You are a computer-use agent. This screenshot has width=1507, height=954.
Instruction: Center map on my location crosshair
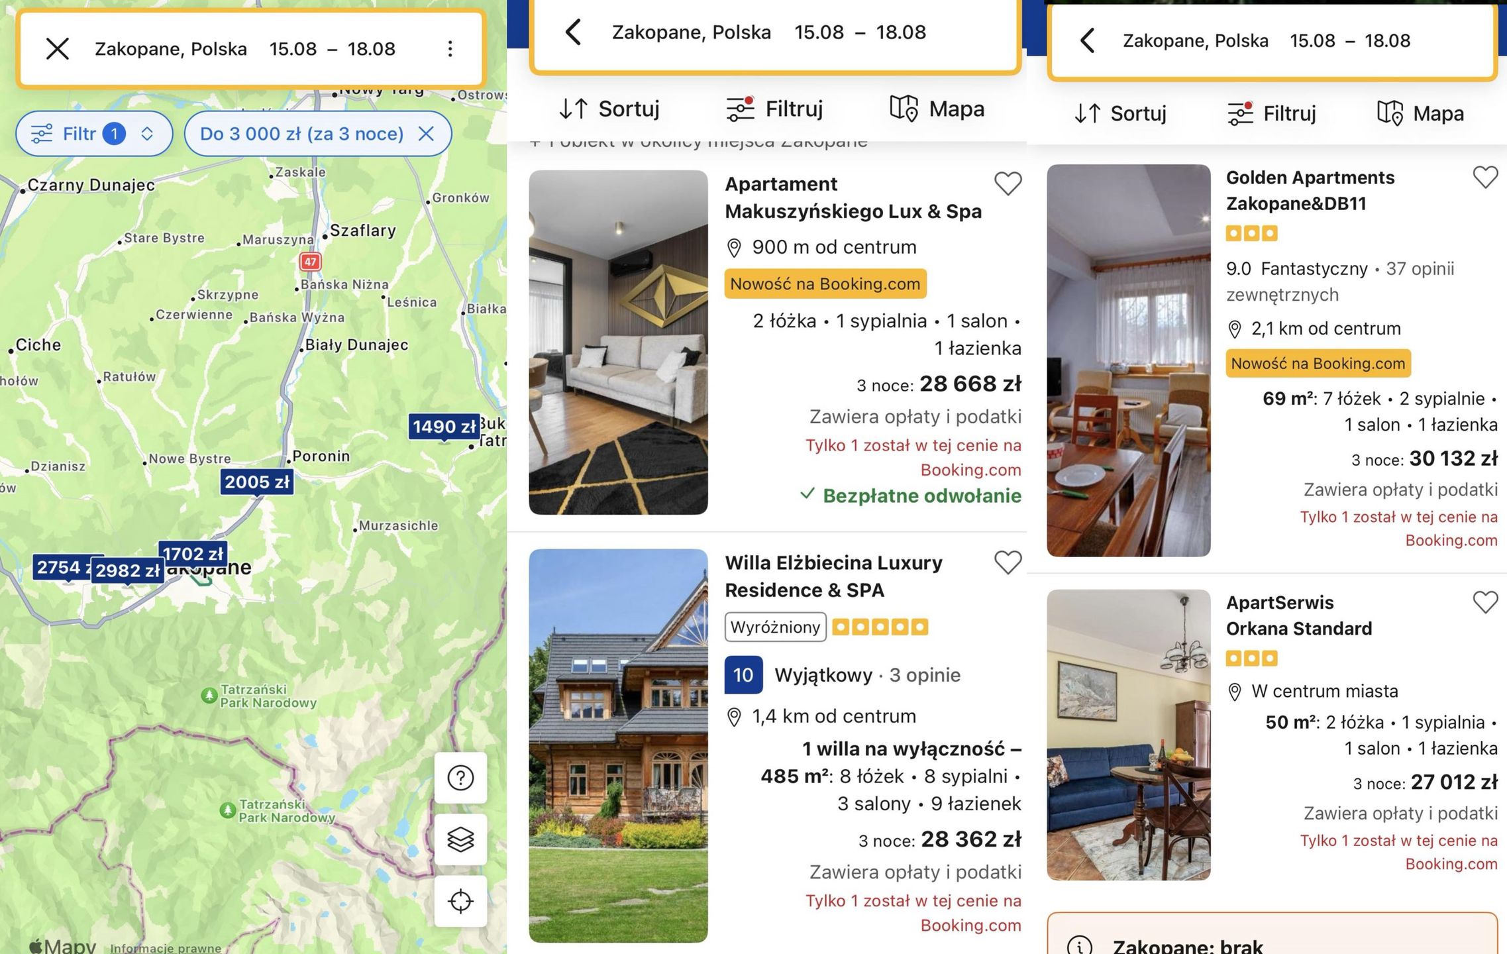click(x=460, y=901)
